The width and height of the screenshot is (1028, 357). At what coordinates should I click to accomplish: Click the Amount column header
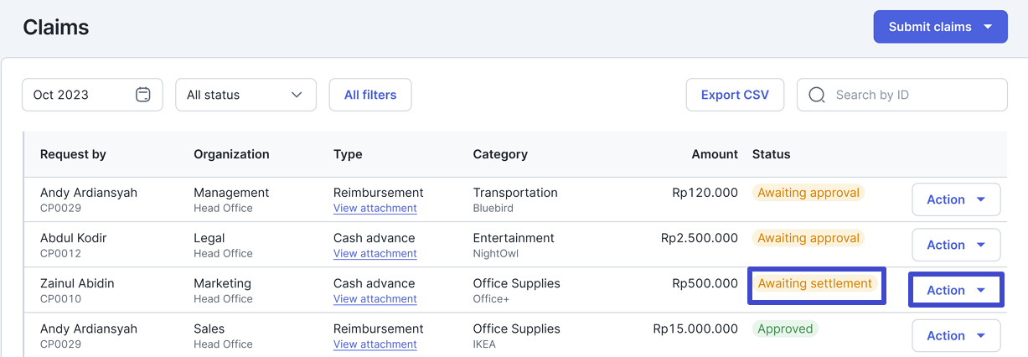715,154
